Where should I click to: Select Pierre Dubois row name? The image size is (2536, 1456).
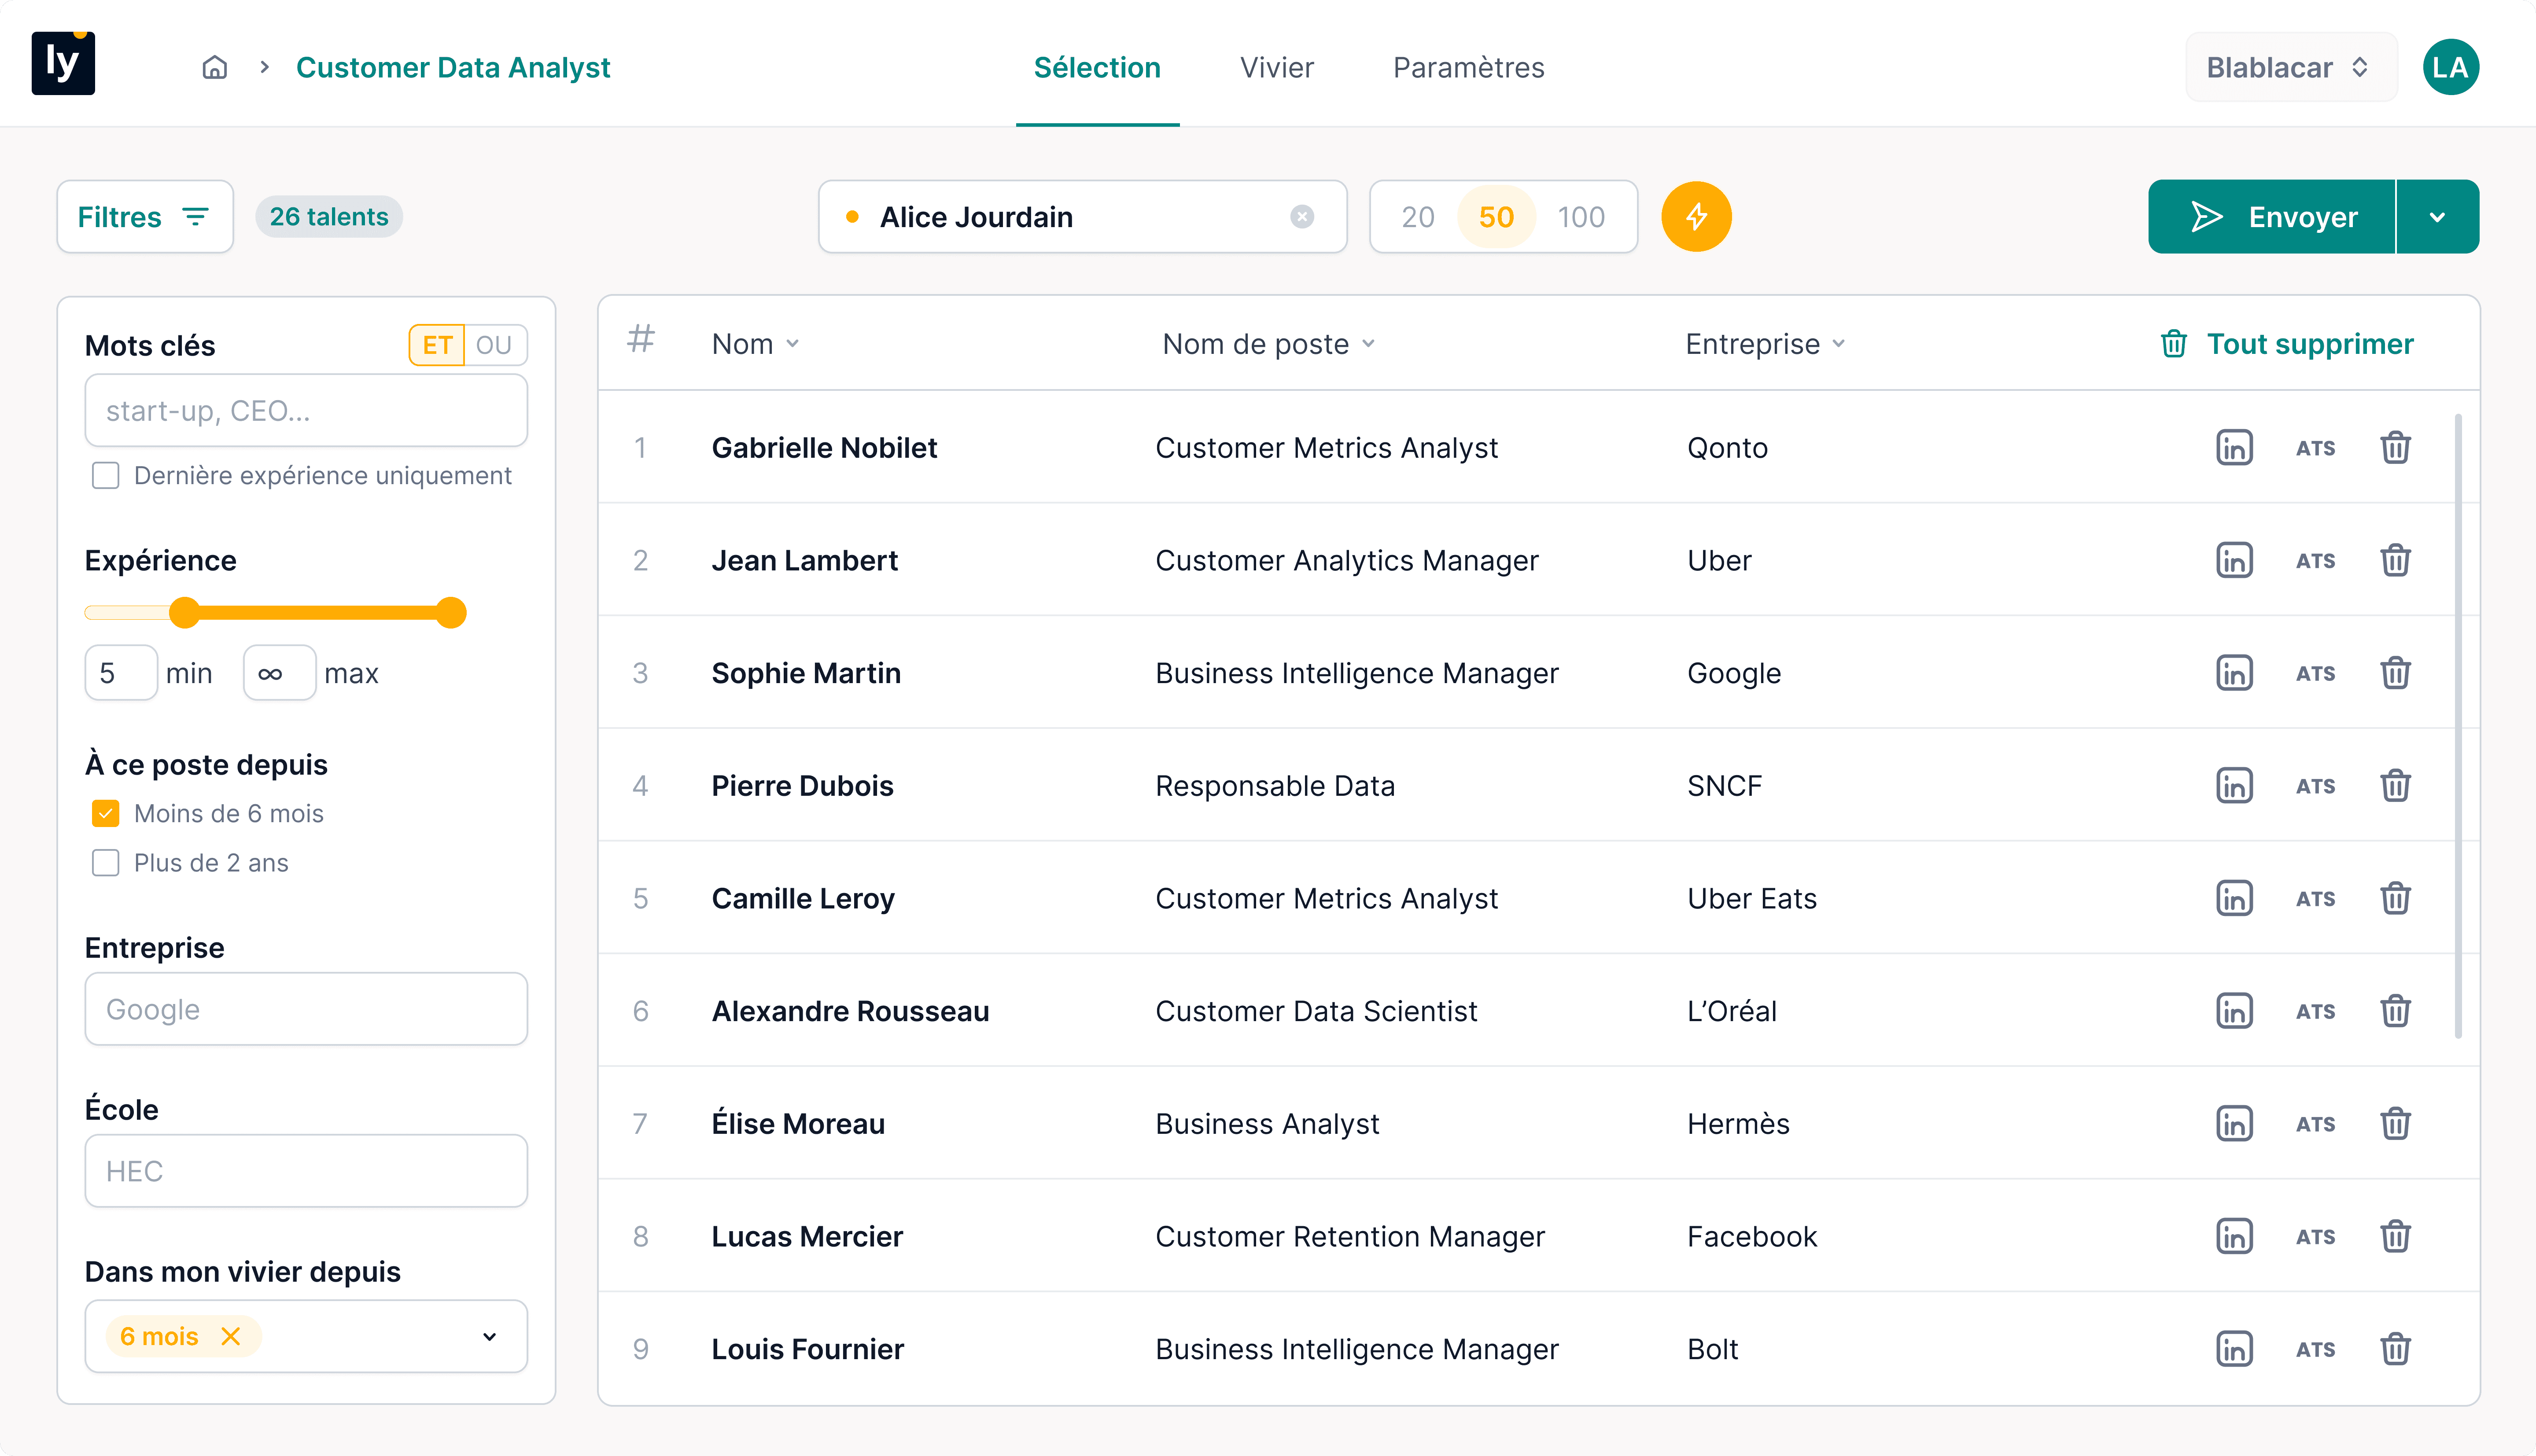click(802, 785)
